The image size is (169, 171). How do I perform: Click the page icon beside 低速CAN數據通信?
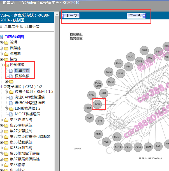pos(11,103)
